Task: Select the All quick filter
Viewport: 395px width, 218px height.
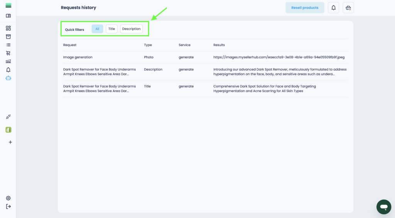Action: [x=97, y=29]
